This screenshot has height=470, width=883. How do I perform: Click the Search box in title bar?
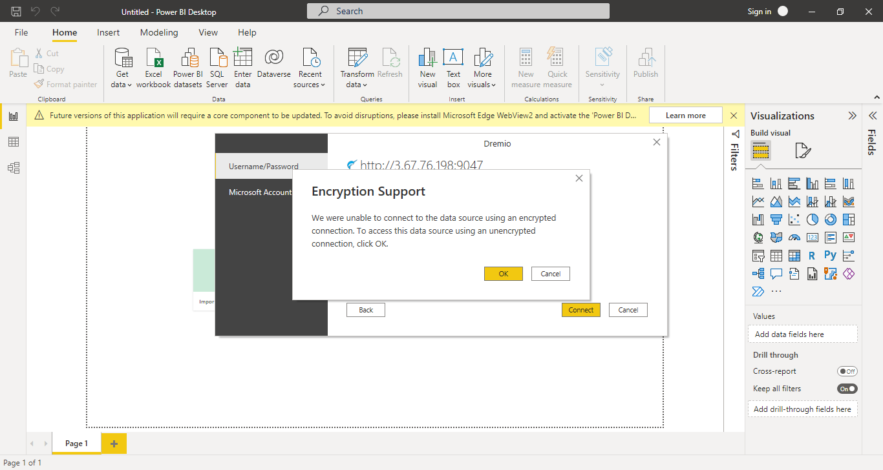pos(458,11)
